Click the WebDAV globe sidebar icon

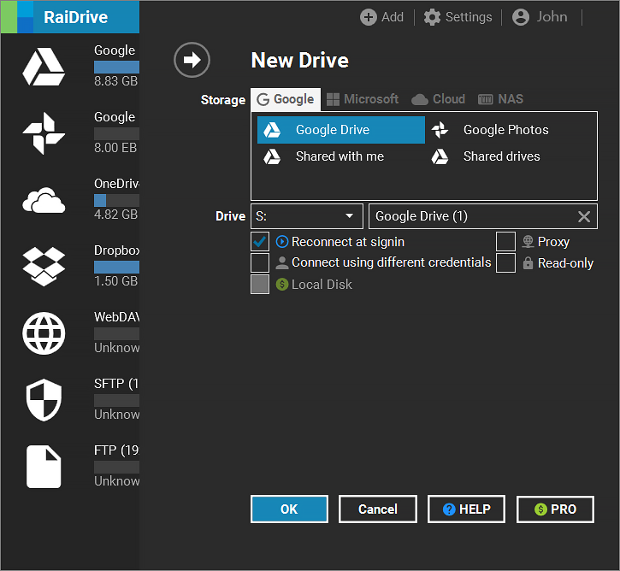pyautogui.click(x=44, y=333)
